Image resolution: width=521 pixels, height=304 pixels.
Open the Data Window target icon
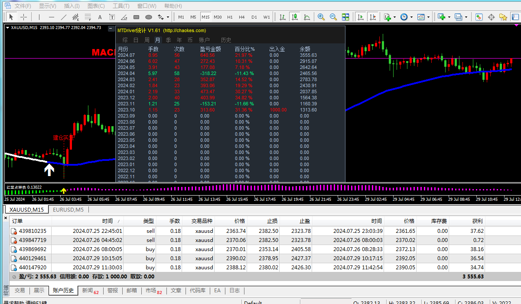click(x=491, y=17)
